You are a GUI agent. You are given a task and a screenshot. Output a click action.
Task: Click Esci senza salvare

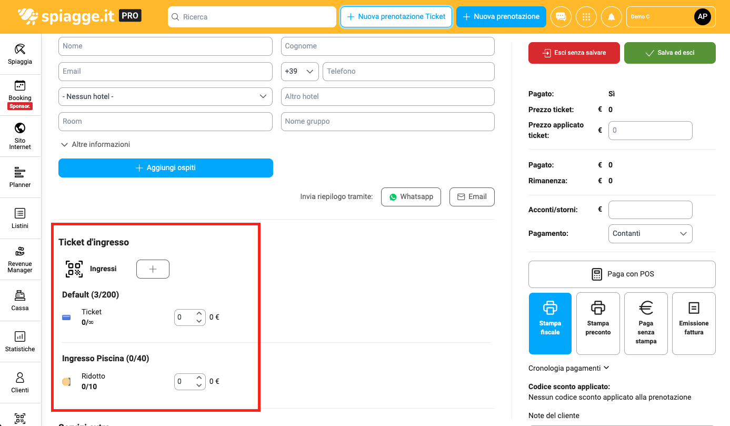pos(574,53)
